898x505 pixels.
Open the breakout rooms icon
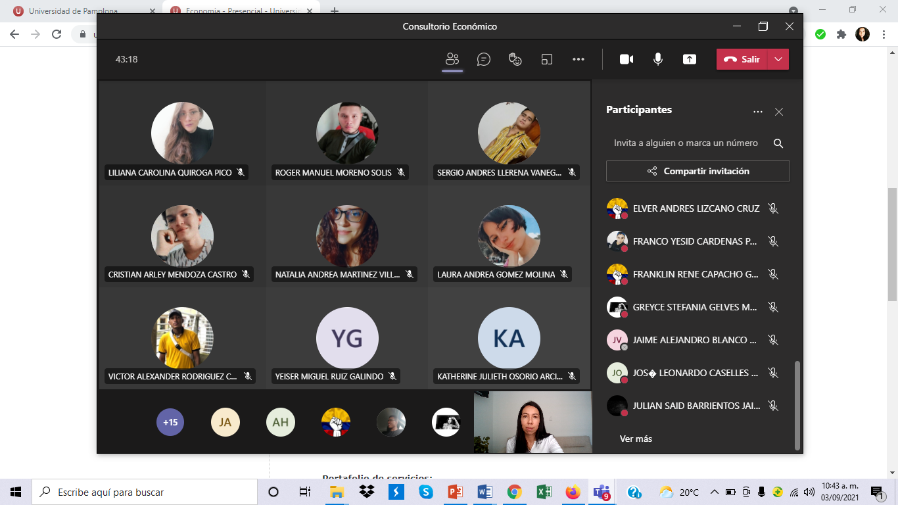click(x=547, y=59)
